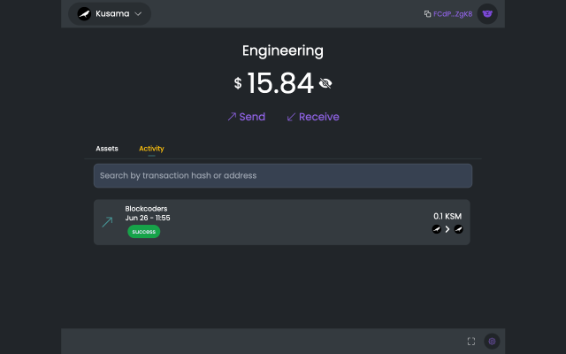Click the Receive button
The height and width of the screenshot is (354, 566).
click(x=313, y=117)
